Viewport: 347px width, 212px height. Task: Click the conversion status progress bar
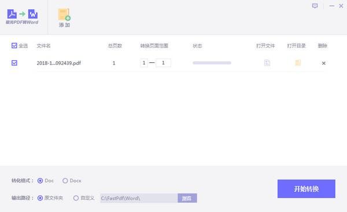[212, 63]
